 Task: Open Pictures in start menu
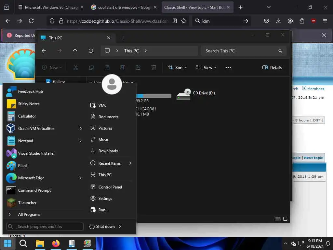click(111, 128)
